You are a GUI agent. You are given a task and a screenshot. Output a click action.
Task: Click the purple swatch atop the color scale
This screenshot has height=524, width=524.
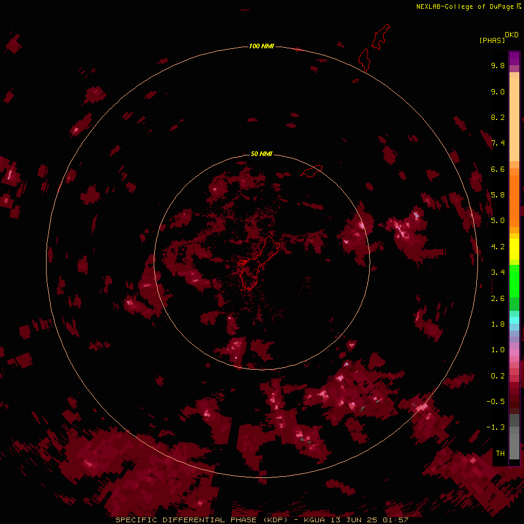pos(514,58)
